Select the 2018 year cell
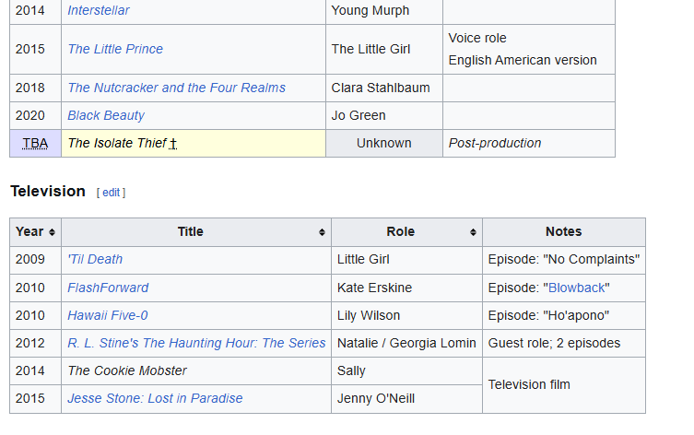The height and width of the screenshot is (435, 694). click(35, 88)
